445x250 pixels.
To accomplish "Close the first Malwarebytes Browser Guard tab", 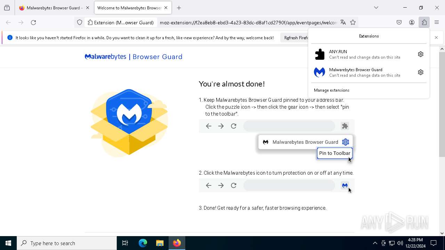I will 87,8.
